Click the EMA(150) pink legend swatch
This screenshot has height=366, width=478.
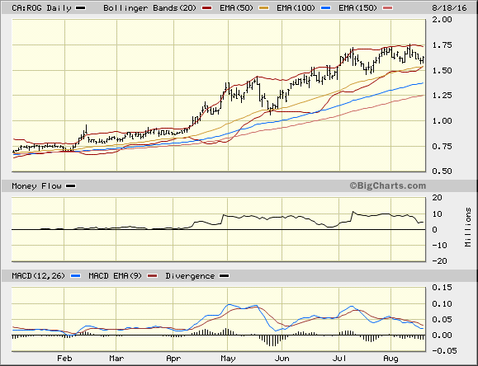(x=388, y=8)
